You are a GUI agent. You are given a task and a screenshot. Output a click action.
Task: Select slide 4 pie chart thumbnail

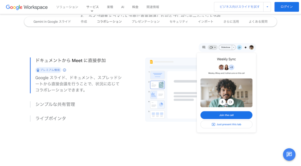(x=158, y=104)
